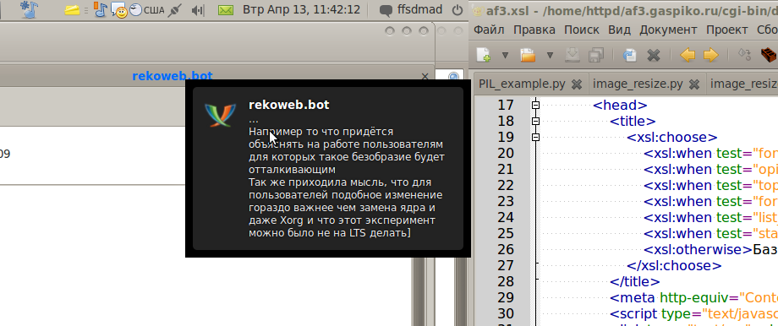Open the Правка menu
The height and width of the screenshot is (326, 778).
pyautogui.click(x=534, y=30)
